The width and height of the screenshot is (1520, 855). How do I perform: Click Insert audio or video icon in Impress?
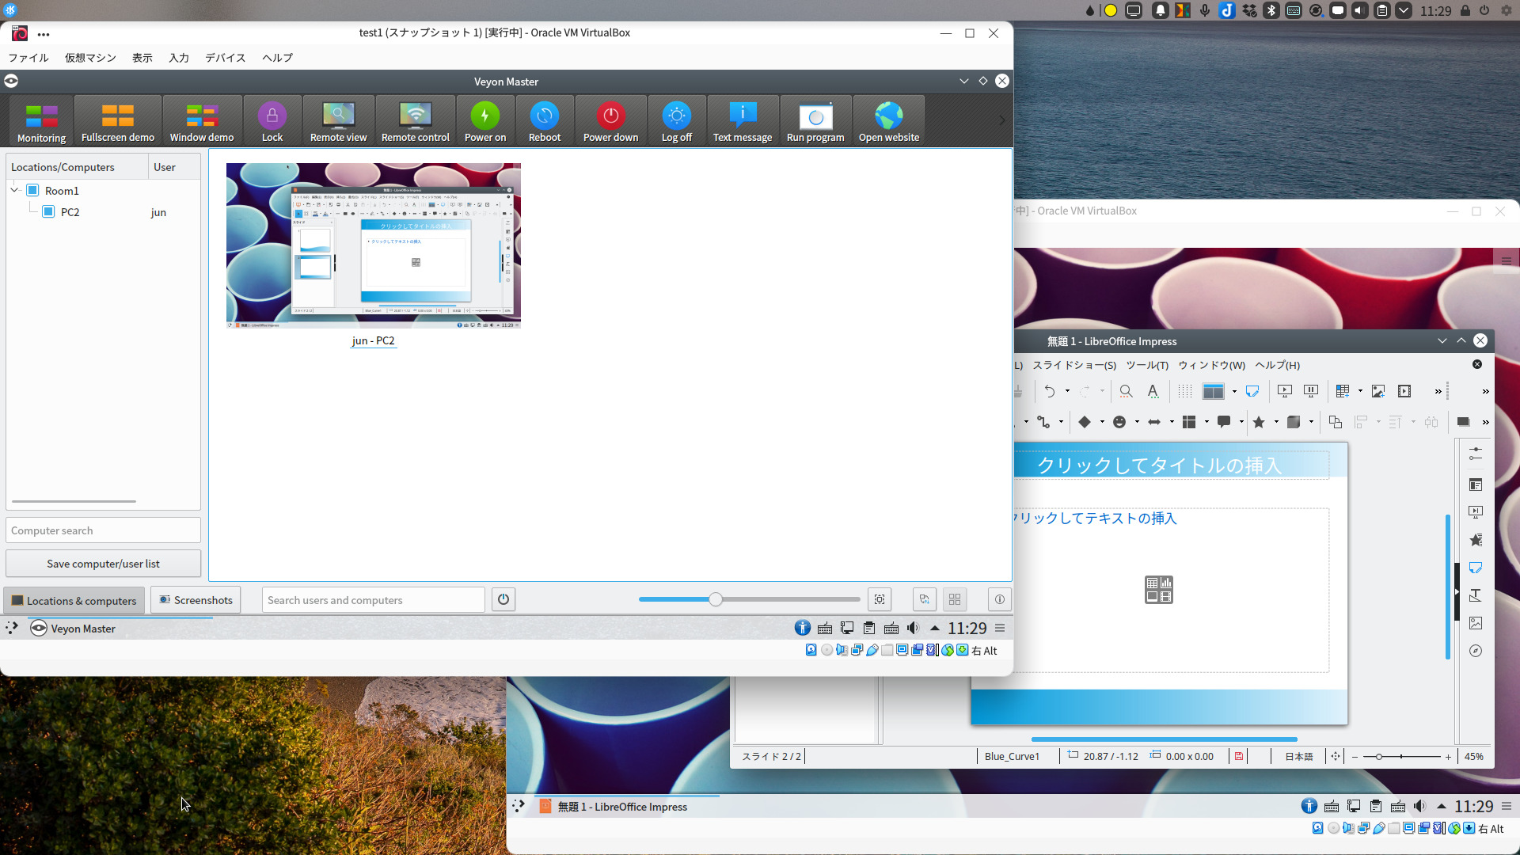pos(1404,391)
